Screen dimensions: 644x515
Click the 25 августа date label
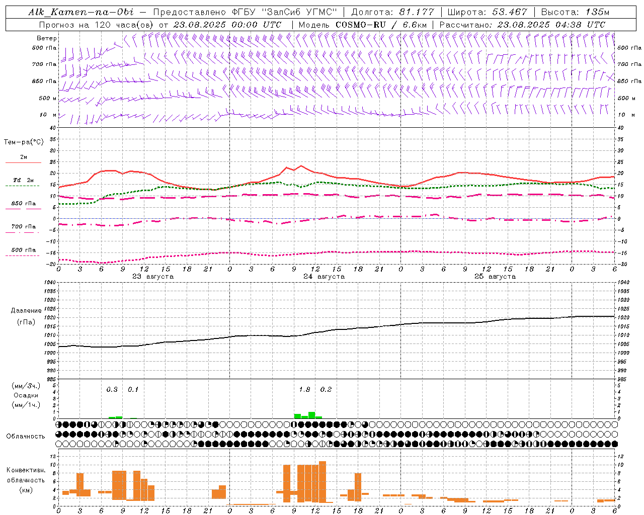[495, 277]
